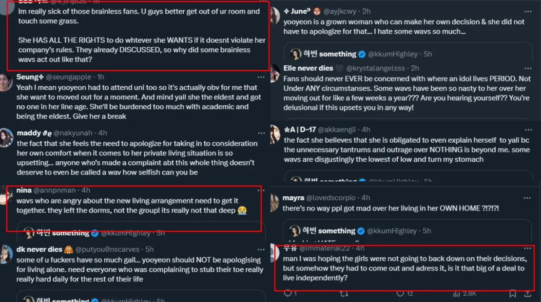
Task: Retweet the immaterial22 tweet
Action: (x=344, y=293)
